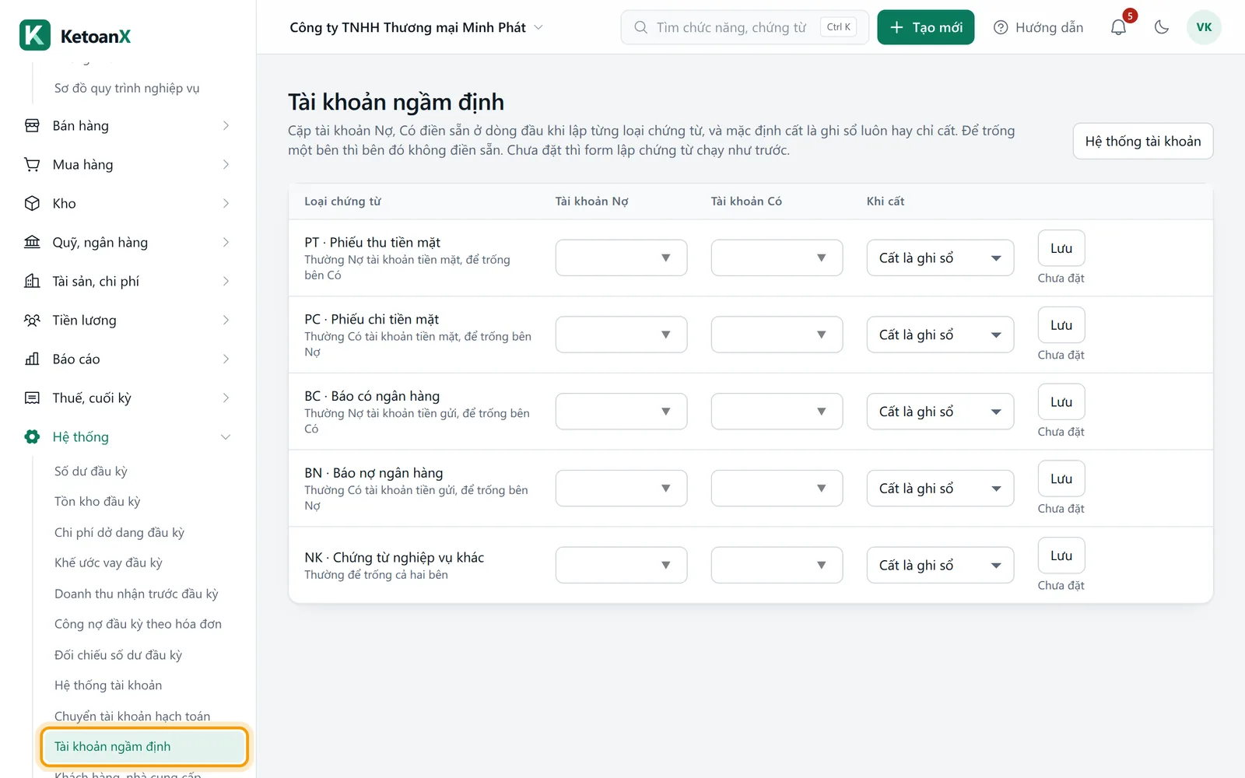Click Lưu for BC Báo có ngân hàng
The image size is (1245, 778).
pyautogui.click(x=1061, y=402)
